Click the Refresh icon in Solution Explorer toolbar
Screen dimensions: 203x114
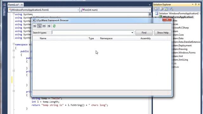point(166,9)
